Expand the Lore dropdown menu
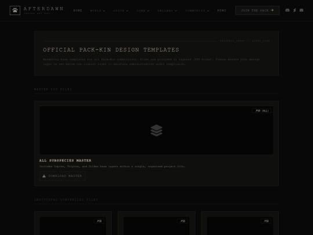This screenshot has width=313, height=235. click(x=143, y=10)
